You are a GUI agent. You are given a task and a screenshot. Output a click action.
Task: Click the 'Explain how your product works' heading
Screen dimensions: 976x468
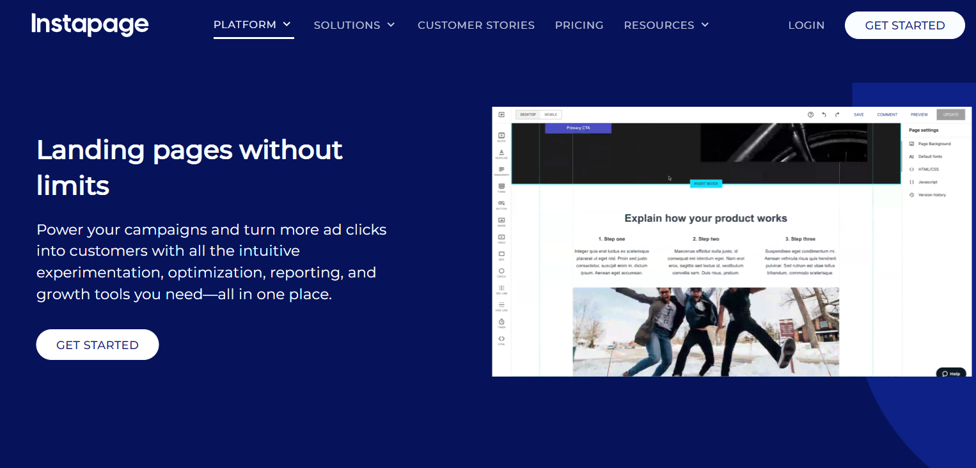[705, 218]
